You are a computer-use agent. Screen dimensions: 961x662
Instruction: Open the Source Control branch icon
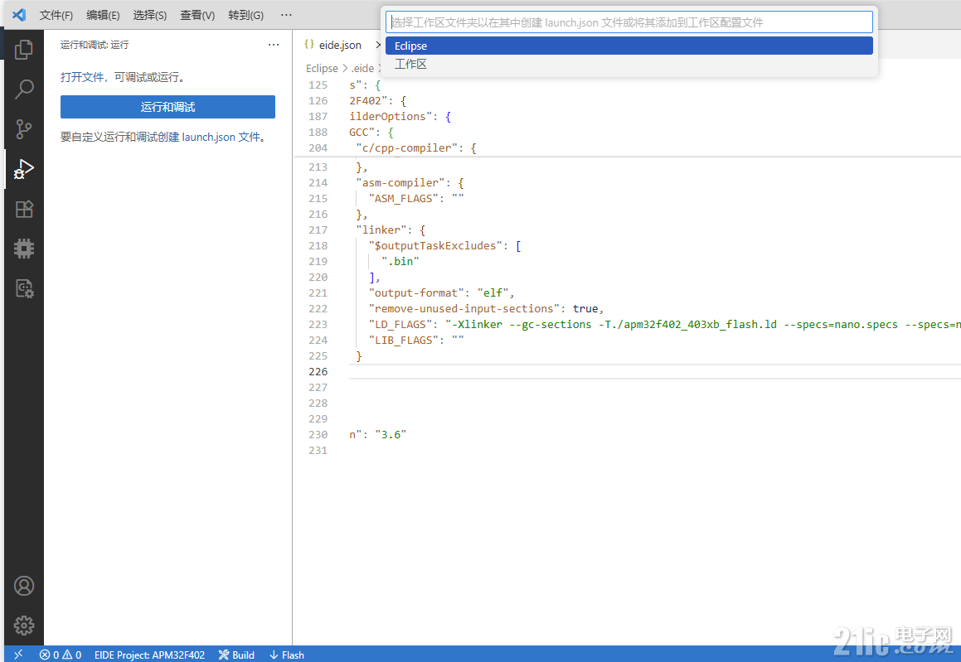click(24, 129)
